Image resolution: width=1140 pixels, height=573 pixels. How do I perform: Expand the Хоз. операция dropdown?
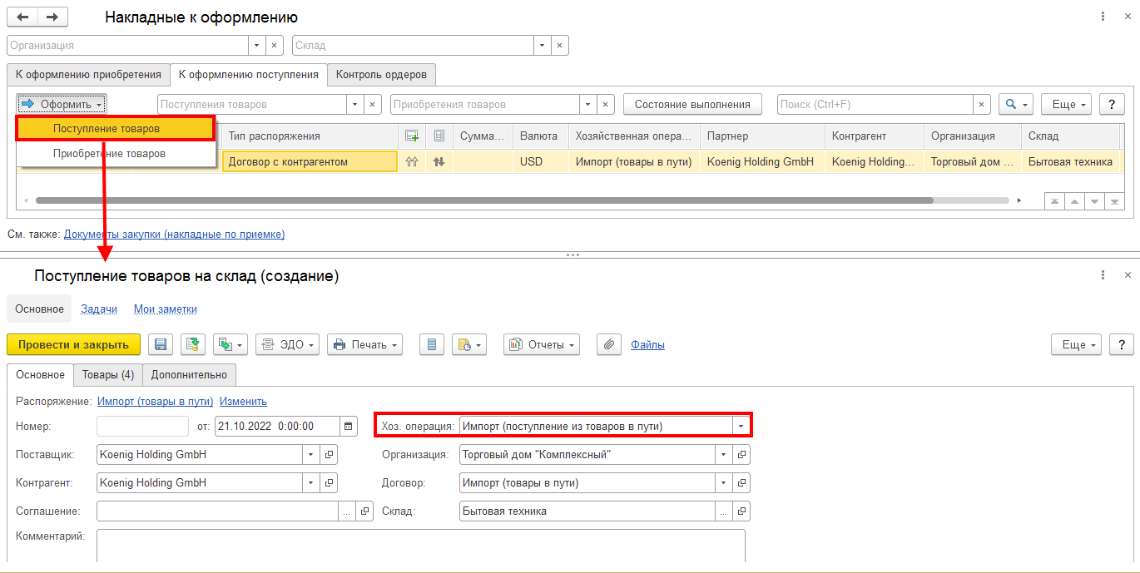741,426
